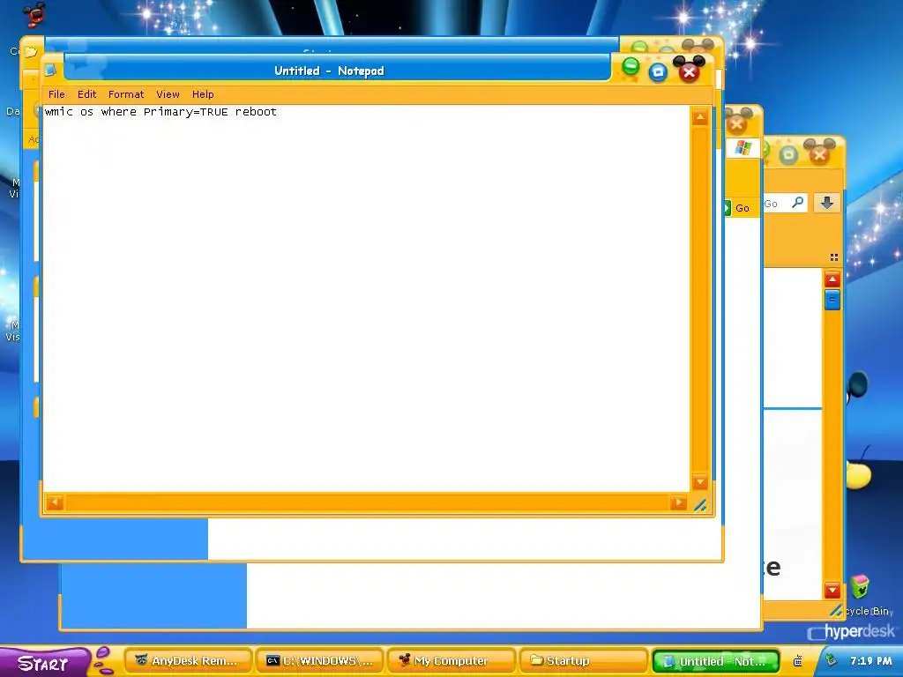This screenshot has height=677, width=903.
Task: Click the Recycle Bin desktop icon
Action: 860,587
